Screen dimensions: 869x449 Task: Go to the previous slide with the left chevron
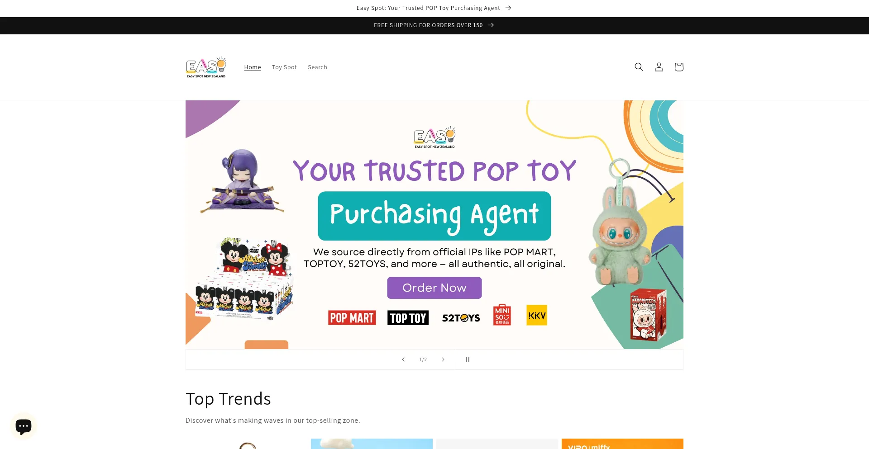point(403,359)
